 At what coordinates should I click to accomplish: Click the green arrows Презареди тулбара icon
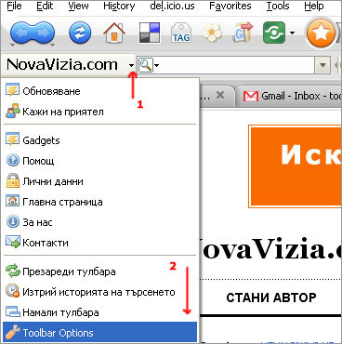[x=13, y=271]
